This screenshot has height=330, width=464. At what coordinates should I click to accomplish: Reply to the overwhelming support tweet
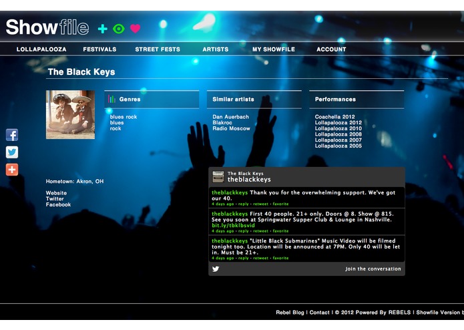pos(243,204)
